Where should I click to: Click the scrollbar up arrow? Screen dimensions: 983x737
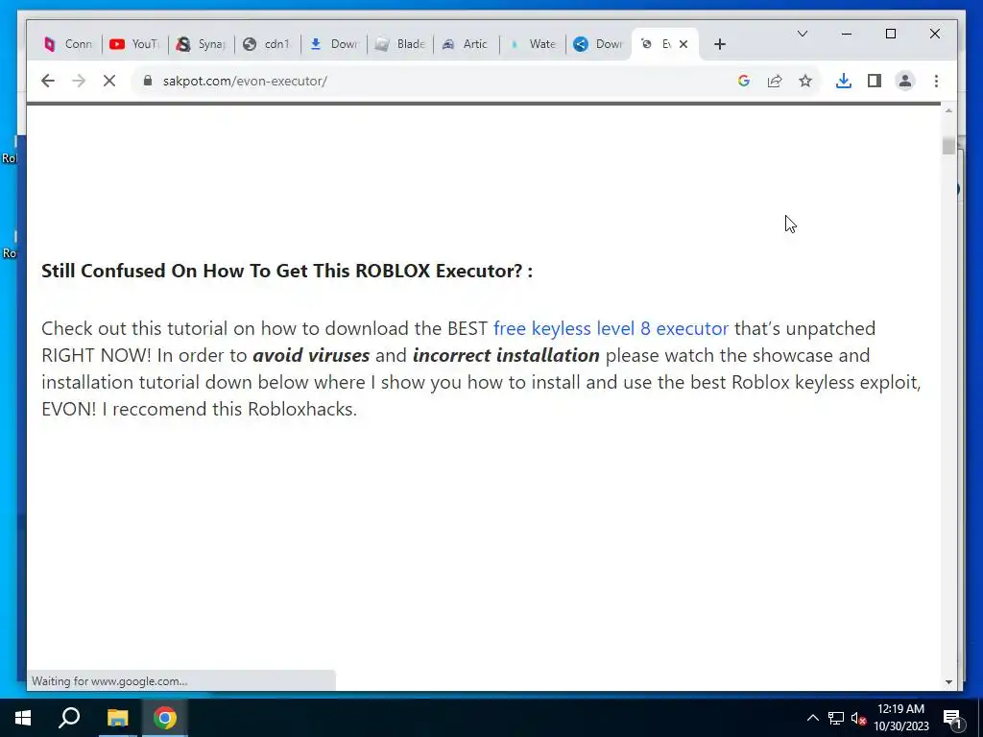[x=948, y=111]
